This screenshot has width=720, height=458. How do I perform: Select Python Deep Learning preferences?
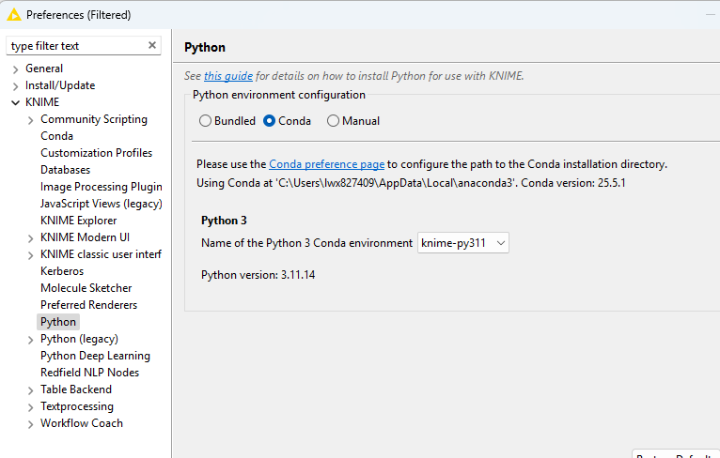(95, 356)
